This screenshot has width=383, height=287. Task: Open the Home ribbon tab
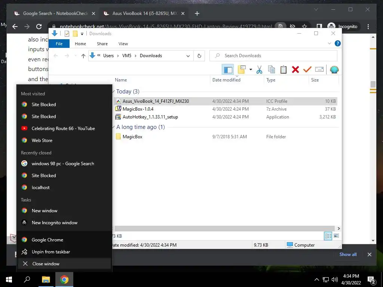pos(80,44)
